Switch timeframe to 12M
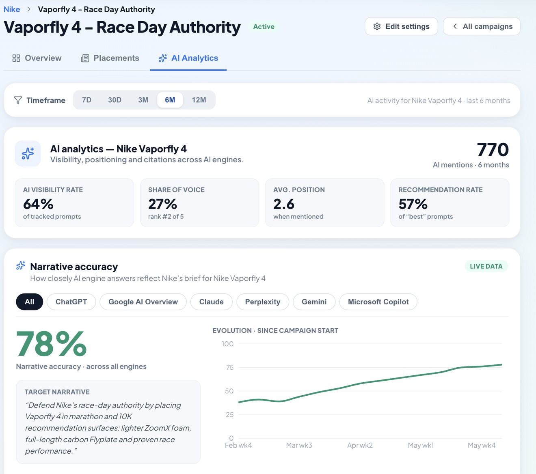Viewport: 536px width, 474px height. (x=199, y=100)
